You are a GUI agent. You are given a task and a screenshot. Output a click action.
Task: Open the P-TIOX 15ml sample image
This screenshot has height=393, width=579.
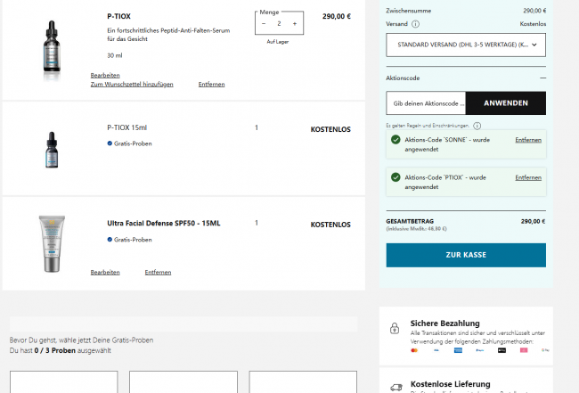(52, 150)
